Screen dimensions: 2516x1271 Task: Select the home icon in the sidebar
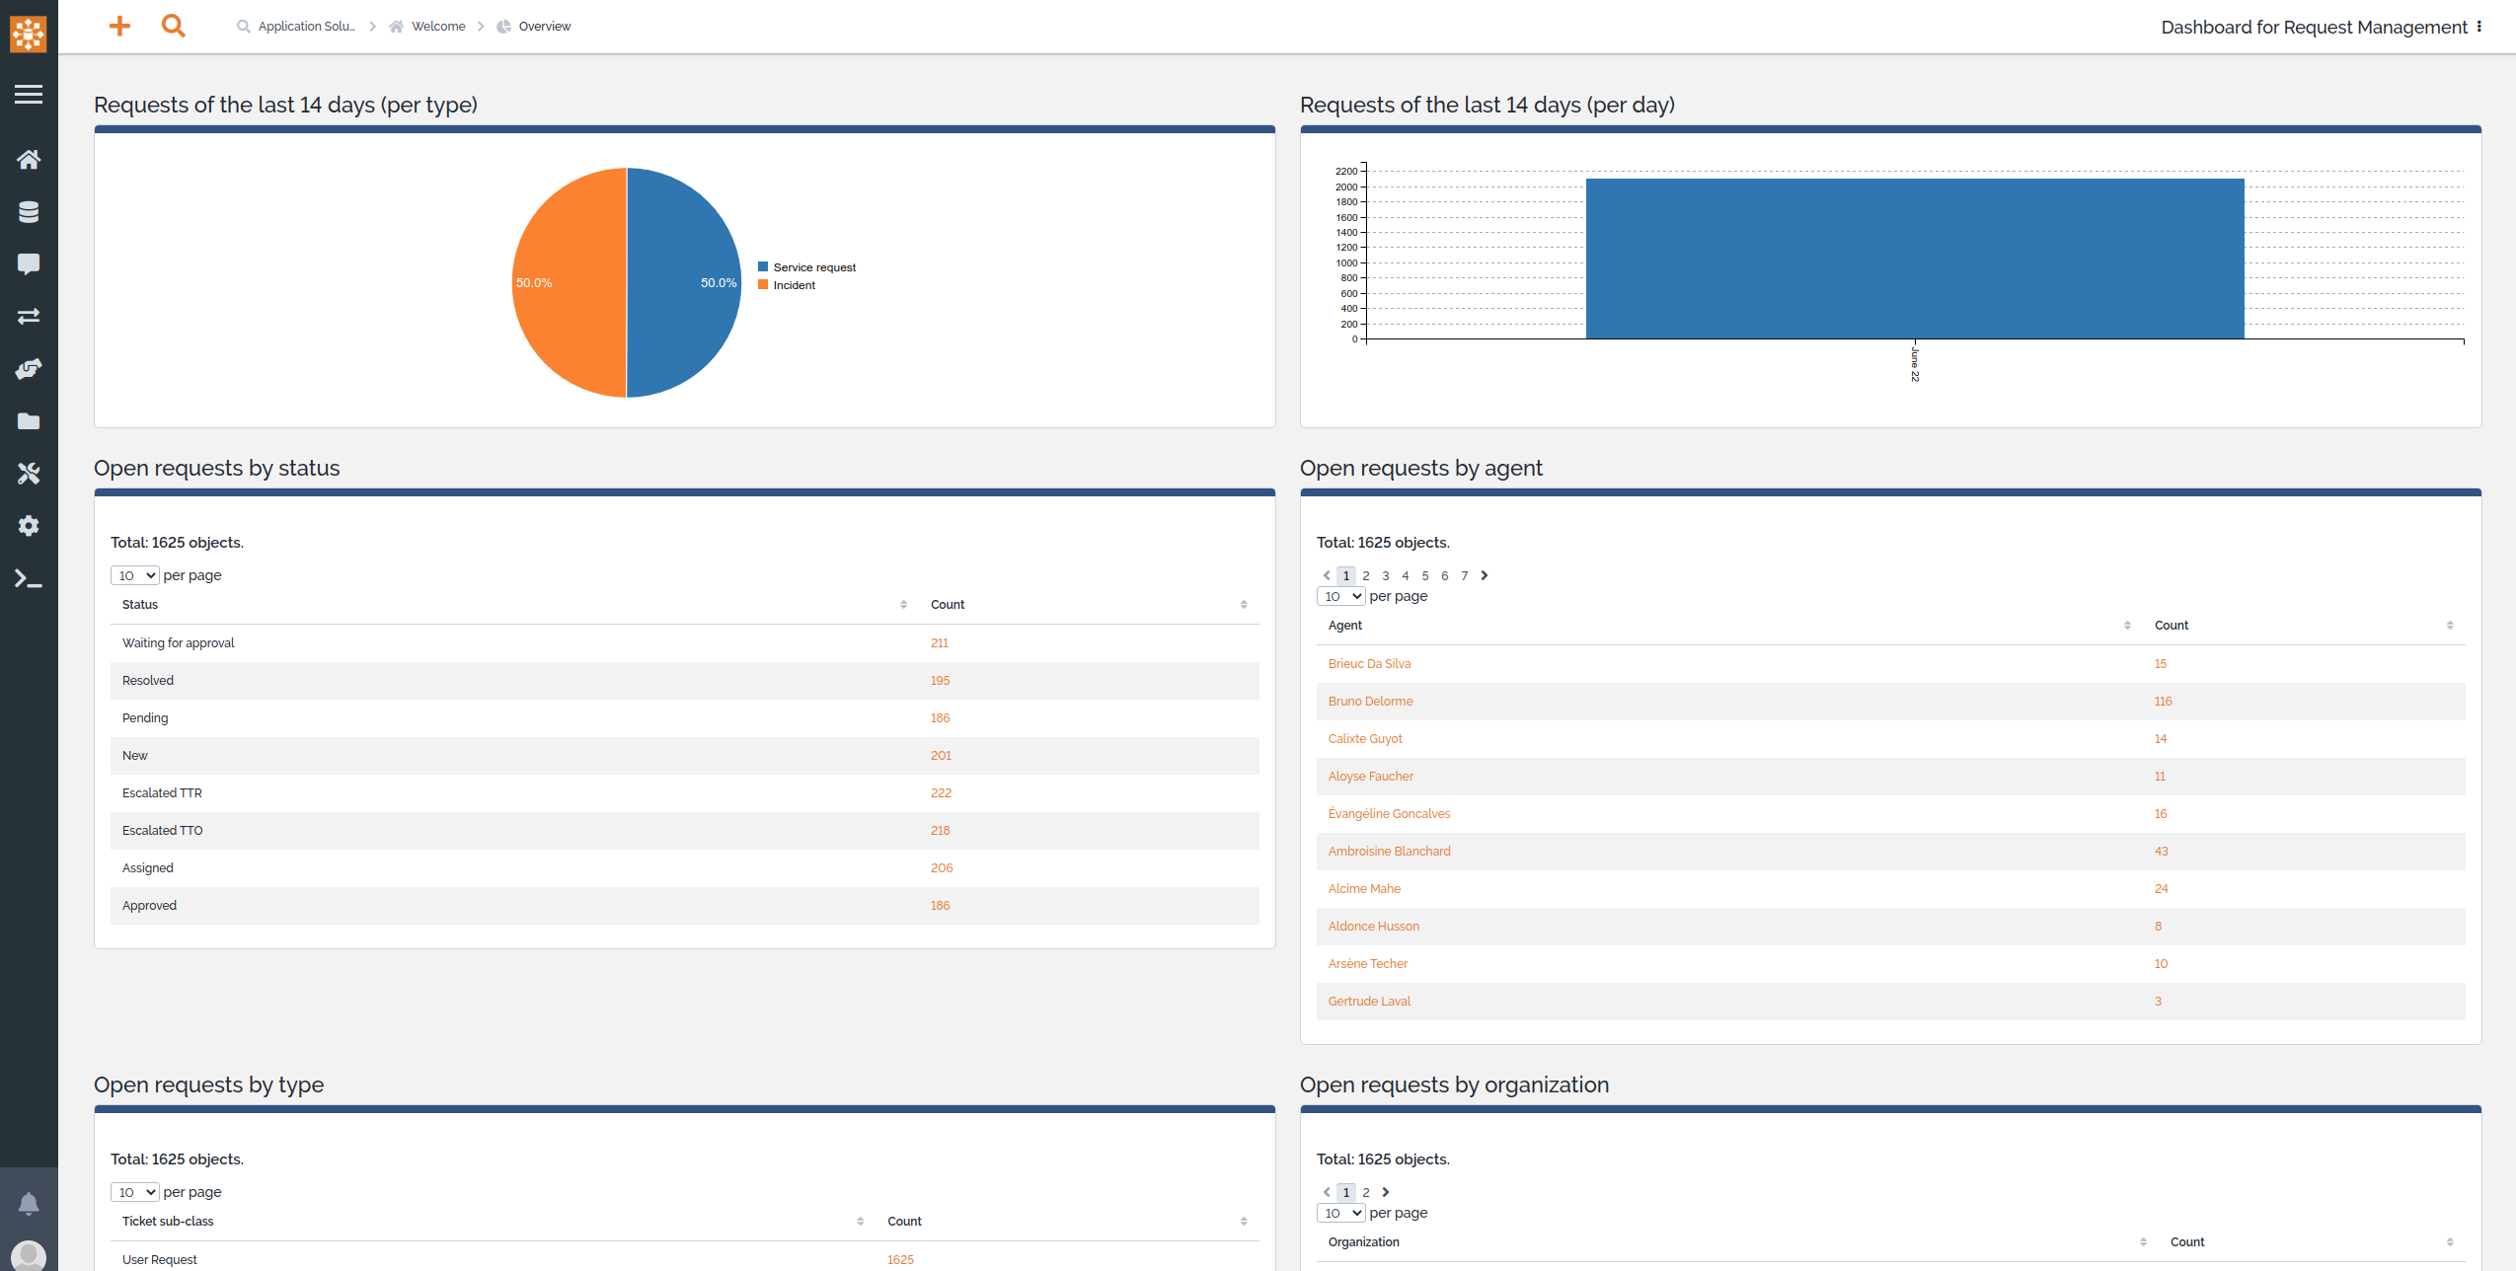[x=29, y=159]
